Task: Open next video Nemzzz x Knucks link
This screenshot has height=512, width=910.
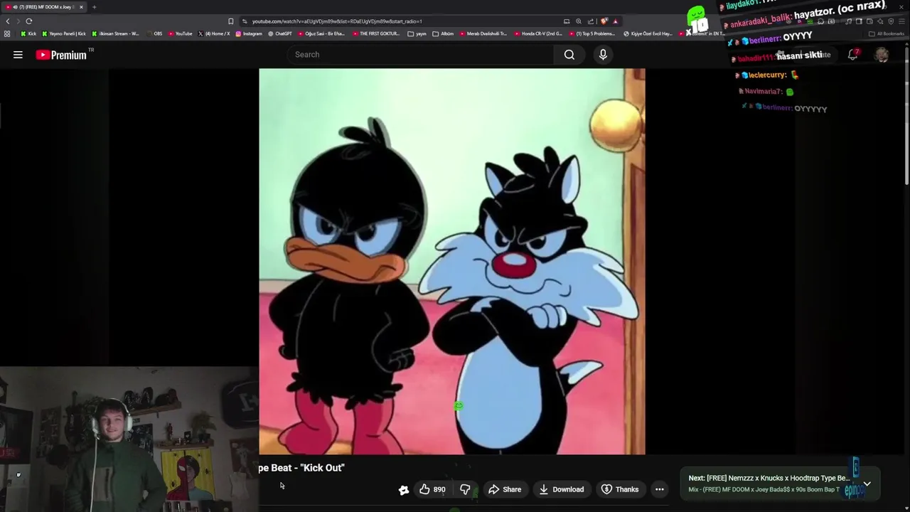Action: (x=769, y=478)
